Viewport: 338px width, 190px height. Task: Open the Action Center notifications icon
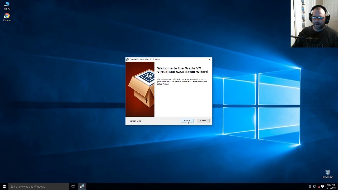[323, 187]
